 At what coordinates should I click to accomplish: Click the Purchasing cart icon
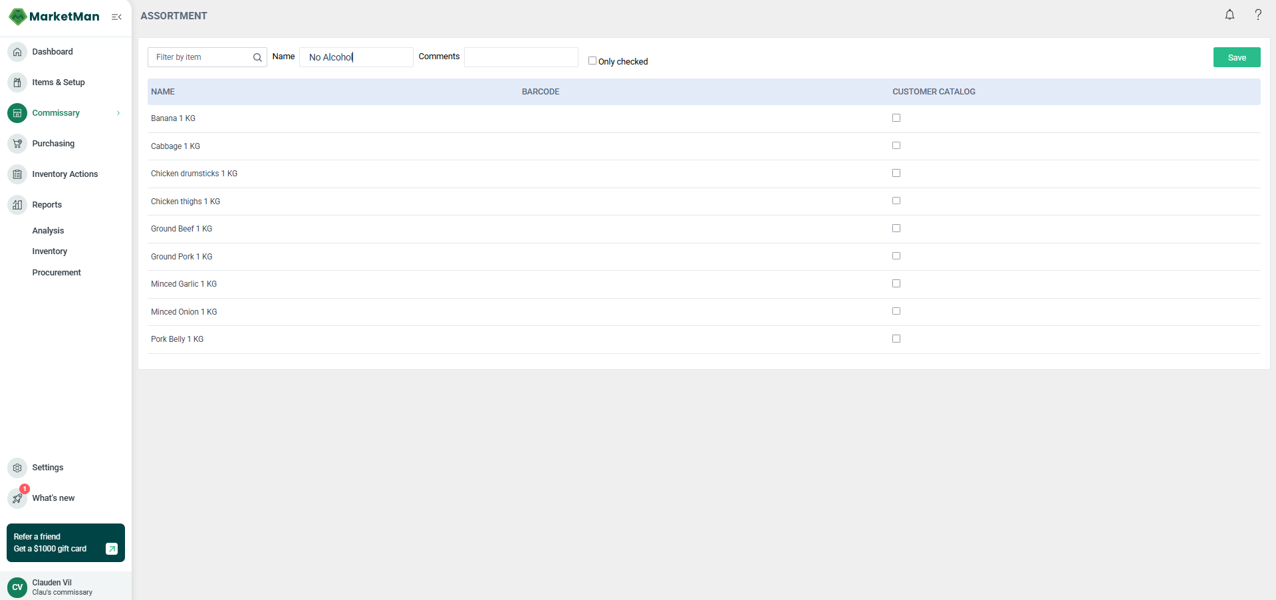pos(17,144)
